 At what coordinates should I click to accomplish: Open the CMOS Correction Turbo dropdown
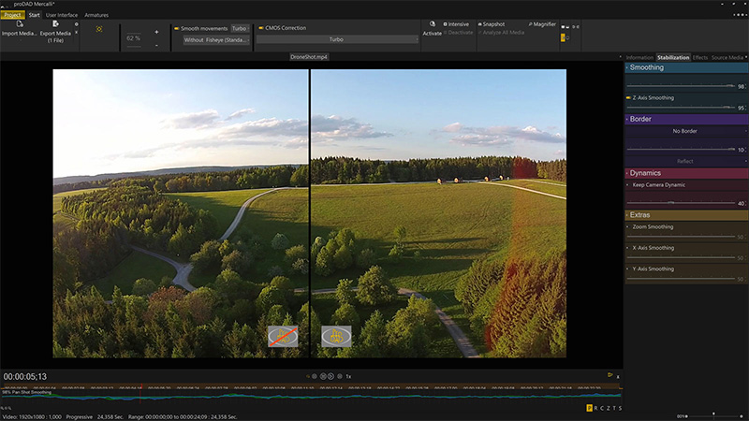coord(337,40)
